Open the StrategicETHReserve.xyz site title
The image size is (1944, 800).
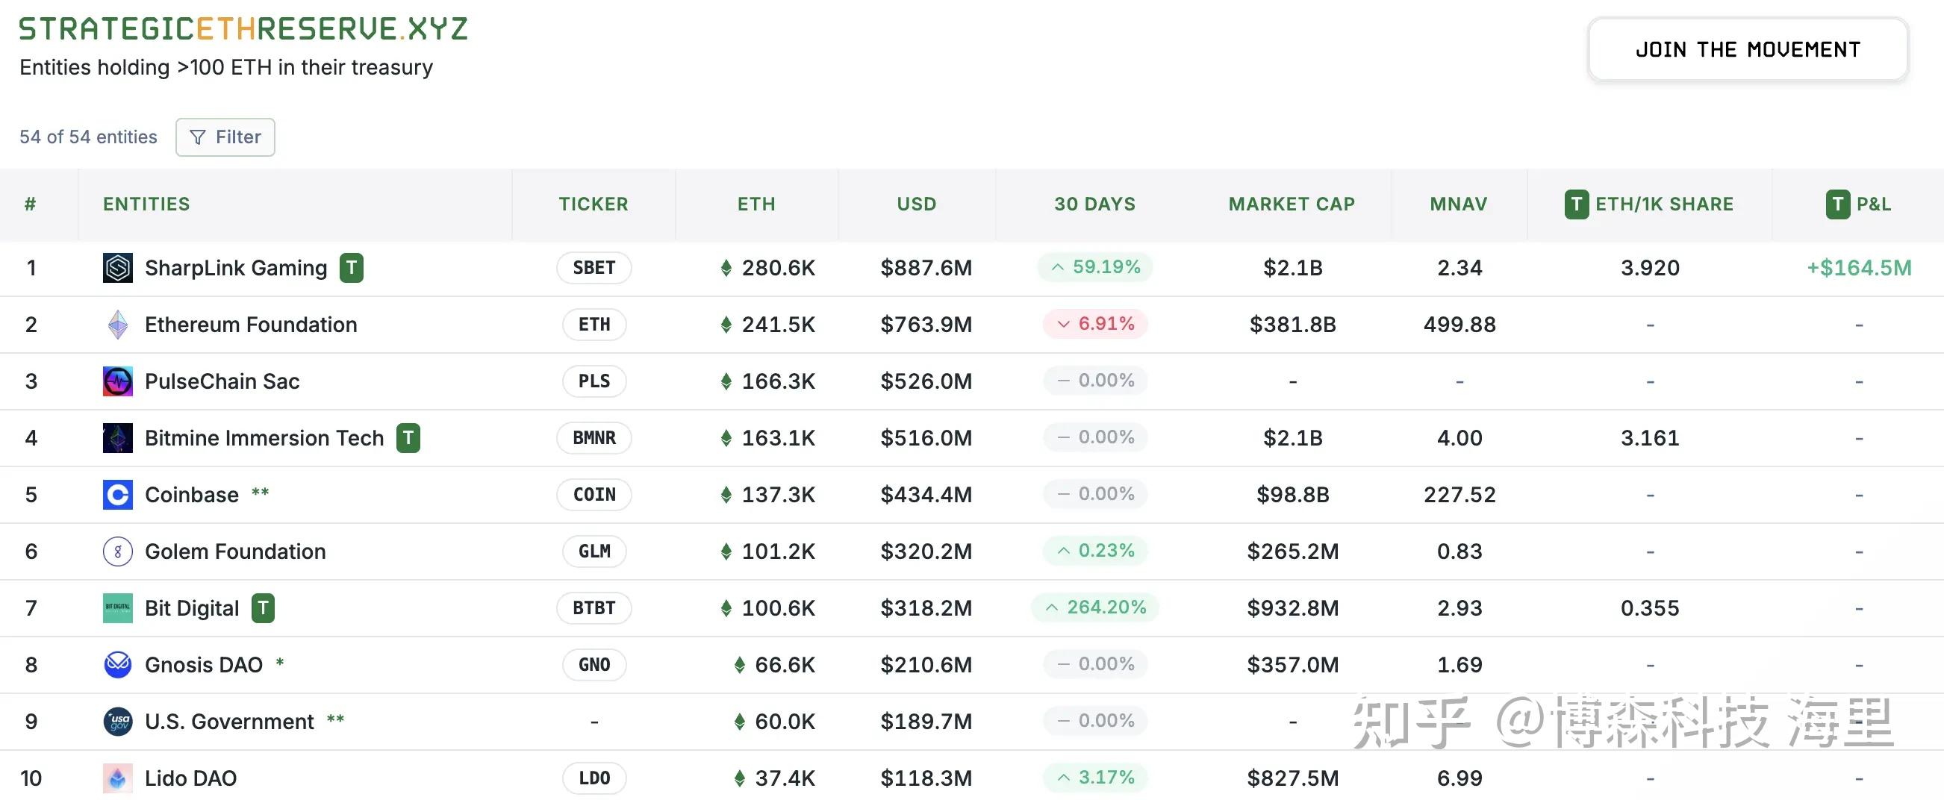243,29
